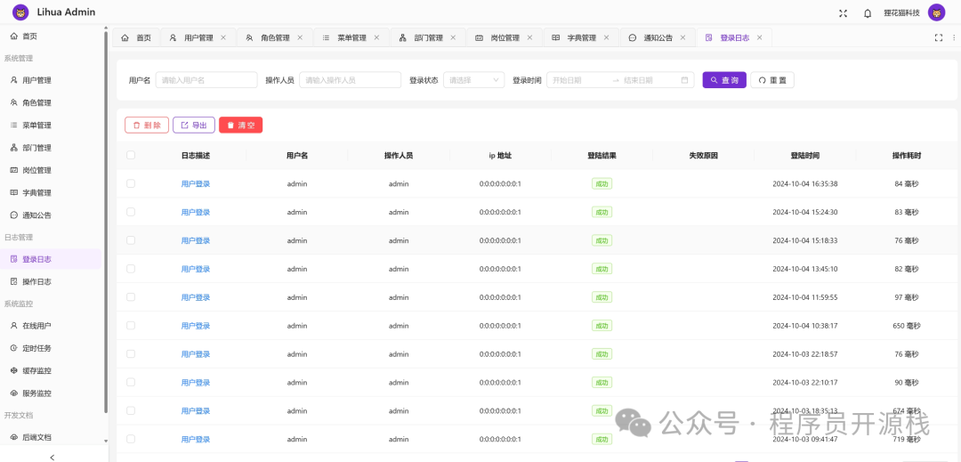Open the user avatar menu
961x462 pixels.
[936, 12]
